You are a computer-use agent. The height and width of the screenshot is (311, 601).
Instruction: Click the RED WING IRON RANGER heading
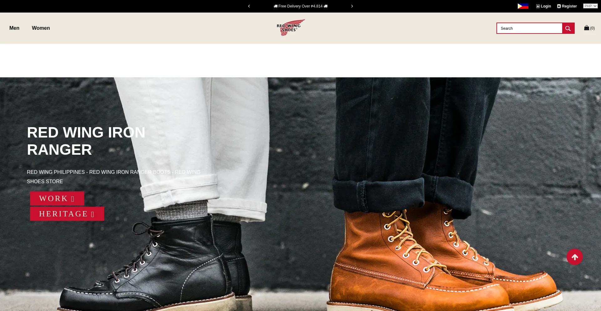86,141
